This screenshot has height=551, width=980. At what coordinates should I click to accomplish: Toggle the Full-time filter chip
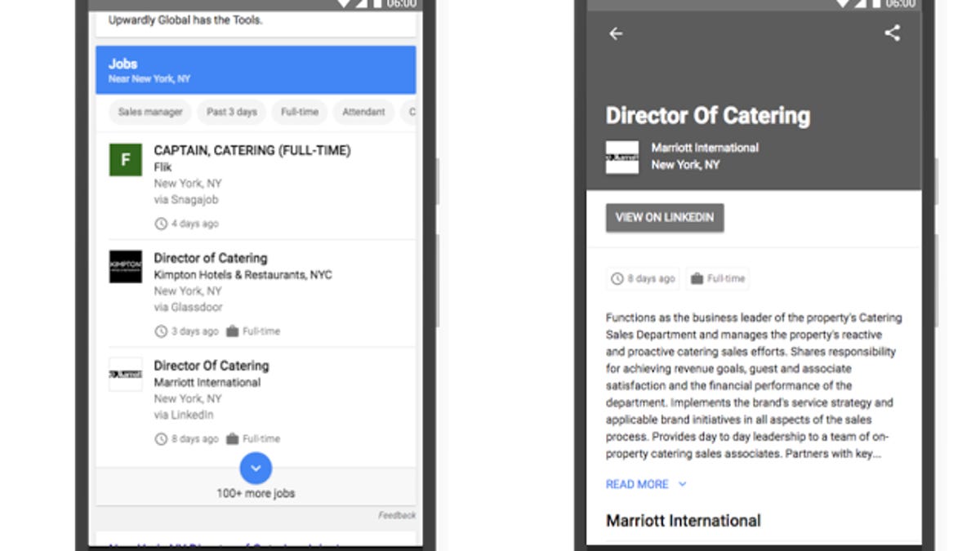pyautogui.click(x=300, y=113)
